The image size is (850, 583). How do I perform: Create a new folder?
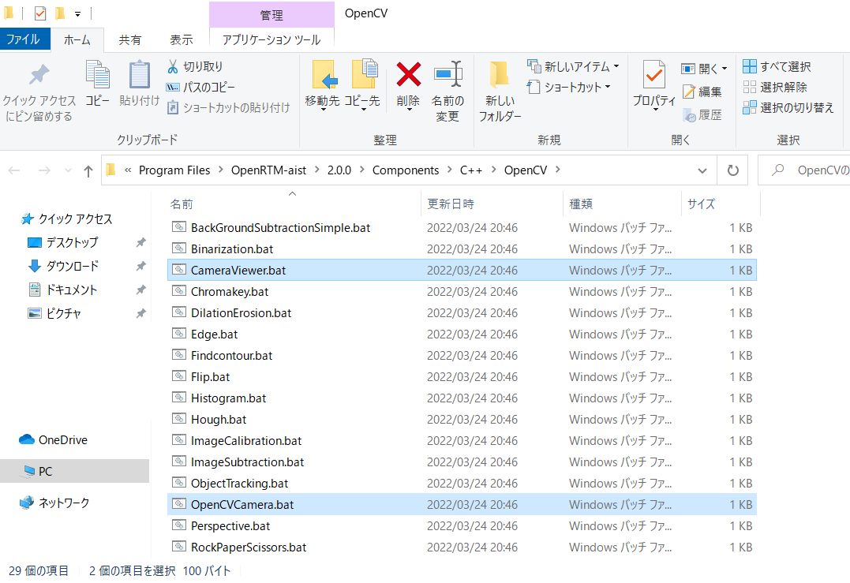click(x=500, y=92)
